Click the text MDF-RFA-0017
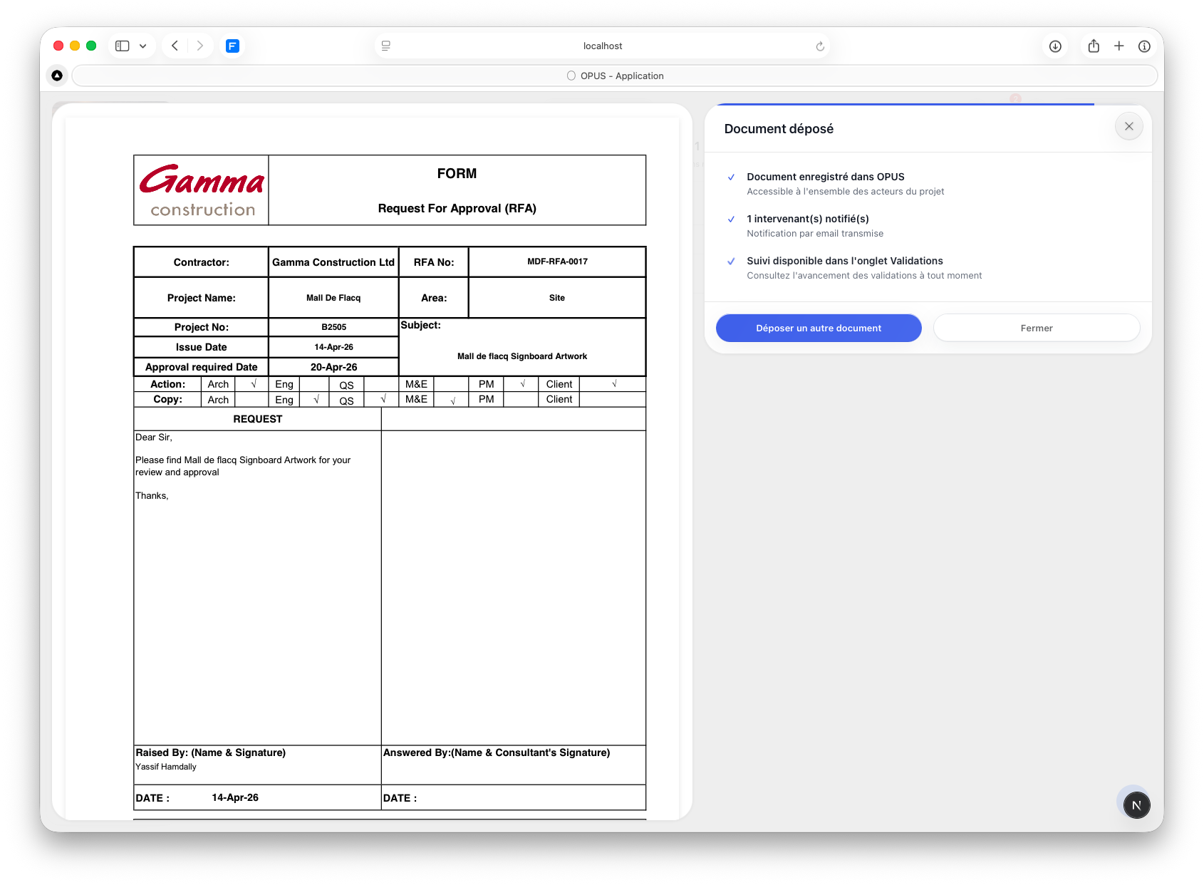The width and height of the screenshot is (1204, 885). 557,262
